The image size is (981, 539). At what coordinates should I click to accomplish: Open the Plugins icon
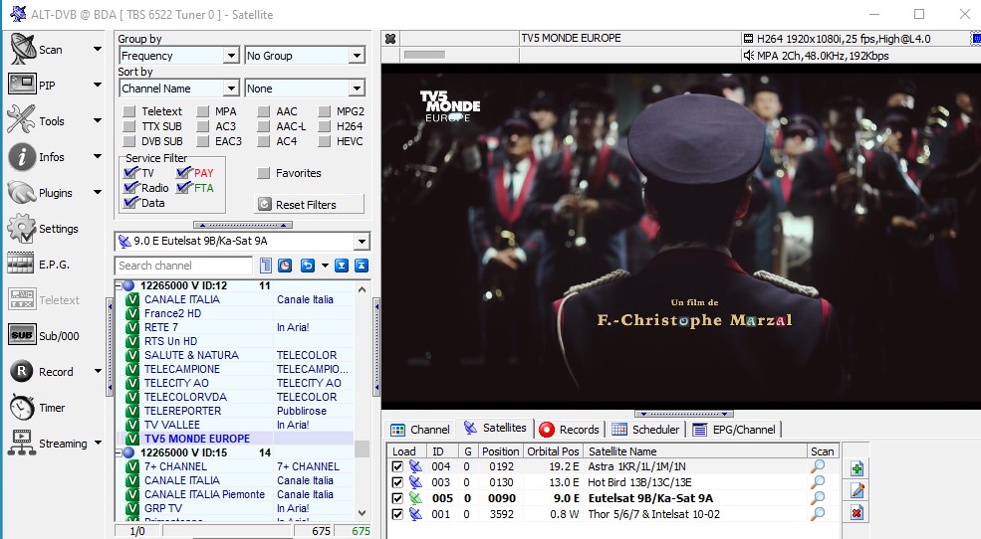(22, 192)
